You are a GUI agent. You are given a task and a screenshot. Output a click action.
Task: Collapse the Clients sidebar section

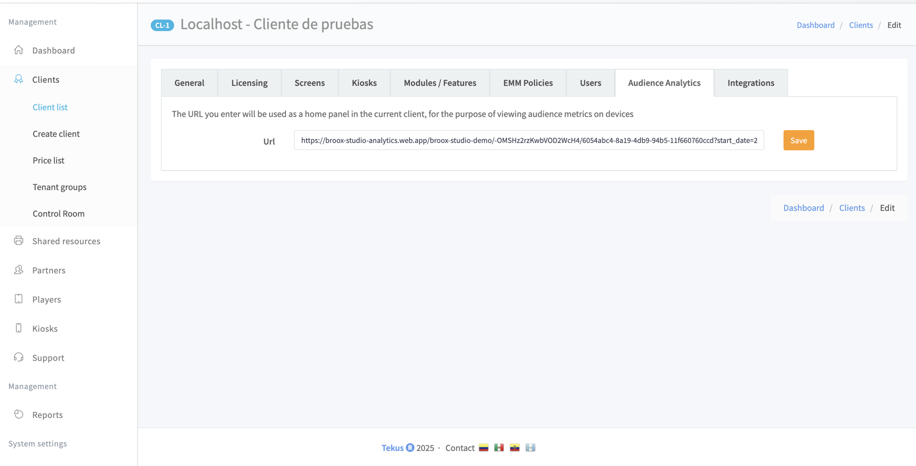[x=46, y=80]
